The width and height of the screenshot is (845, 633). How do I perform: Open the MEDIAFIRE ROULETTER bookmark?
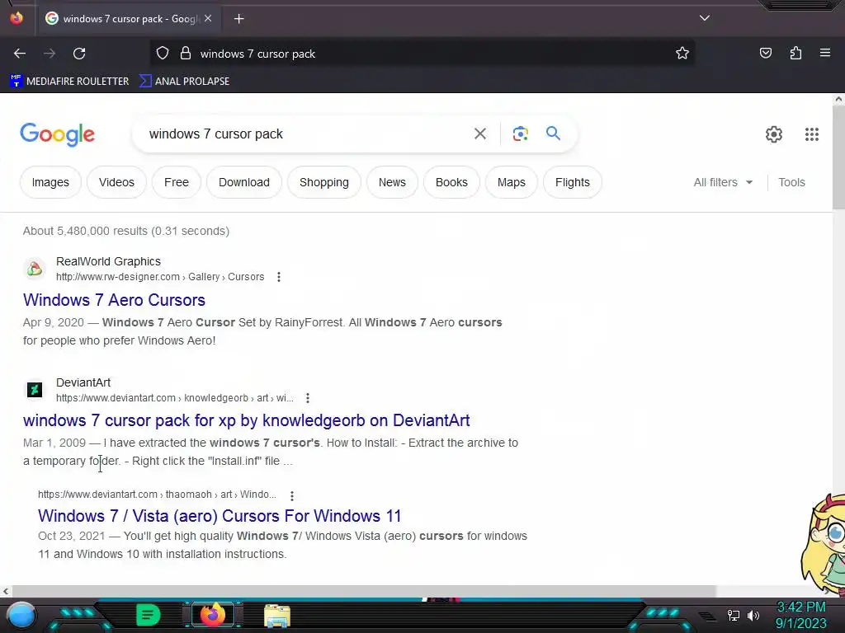tap(69, 82)
